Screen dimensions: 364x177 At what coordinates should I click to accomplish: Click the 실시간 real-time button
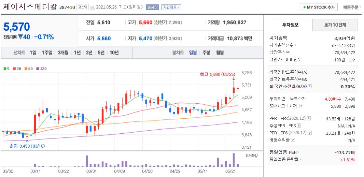pyautogui.click(x=152, y=8)
